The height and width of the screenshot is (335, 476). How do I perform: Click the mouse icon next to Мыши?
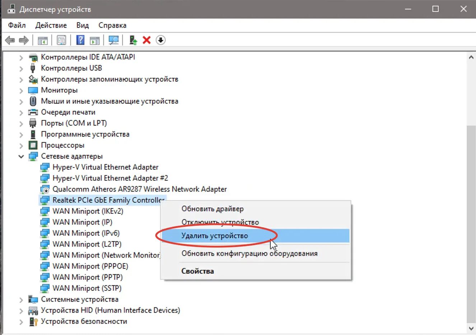point(33,101)
